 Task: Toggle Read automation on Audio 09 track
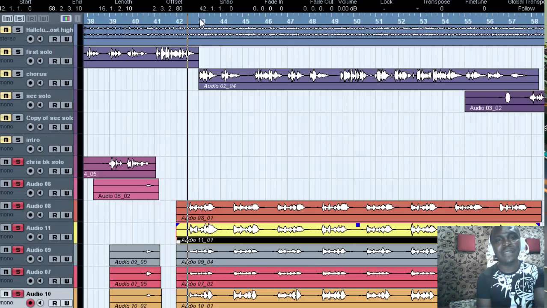click(x=55, y=259)
